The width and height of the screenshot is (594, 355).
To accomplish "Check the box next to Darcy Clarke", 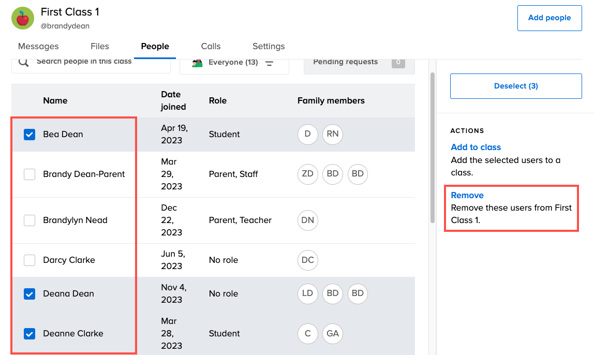I will [x=29, y=260].
